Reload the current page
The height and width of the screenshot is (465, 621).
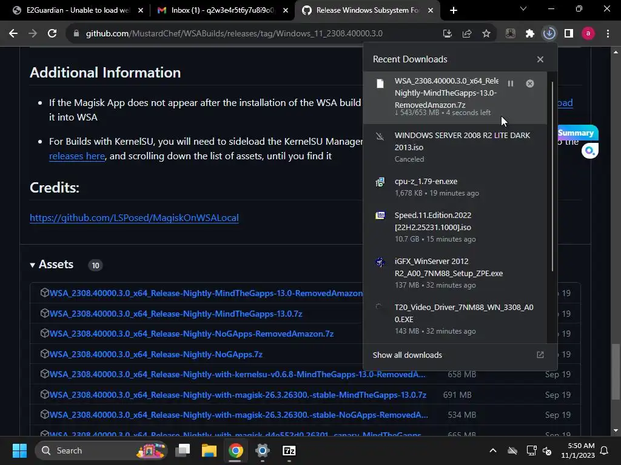(x=52, y=33)
